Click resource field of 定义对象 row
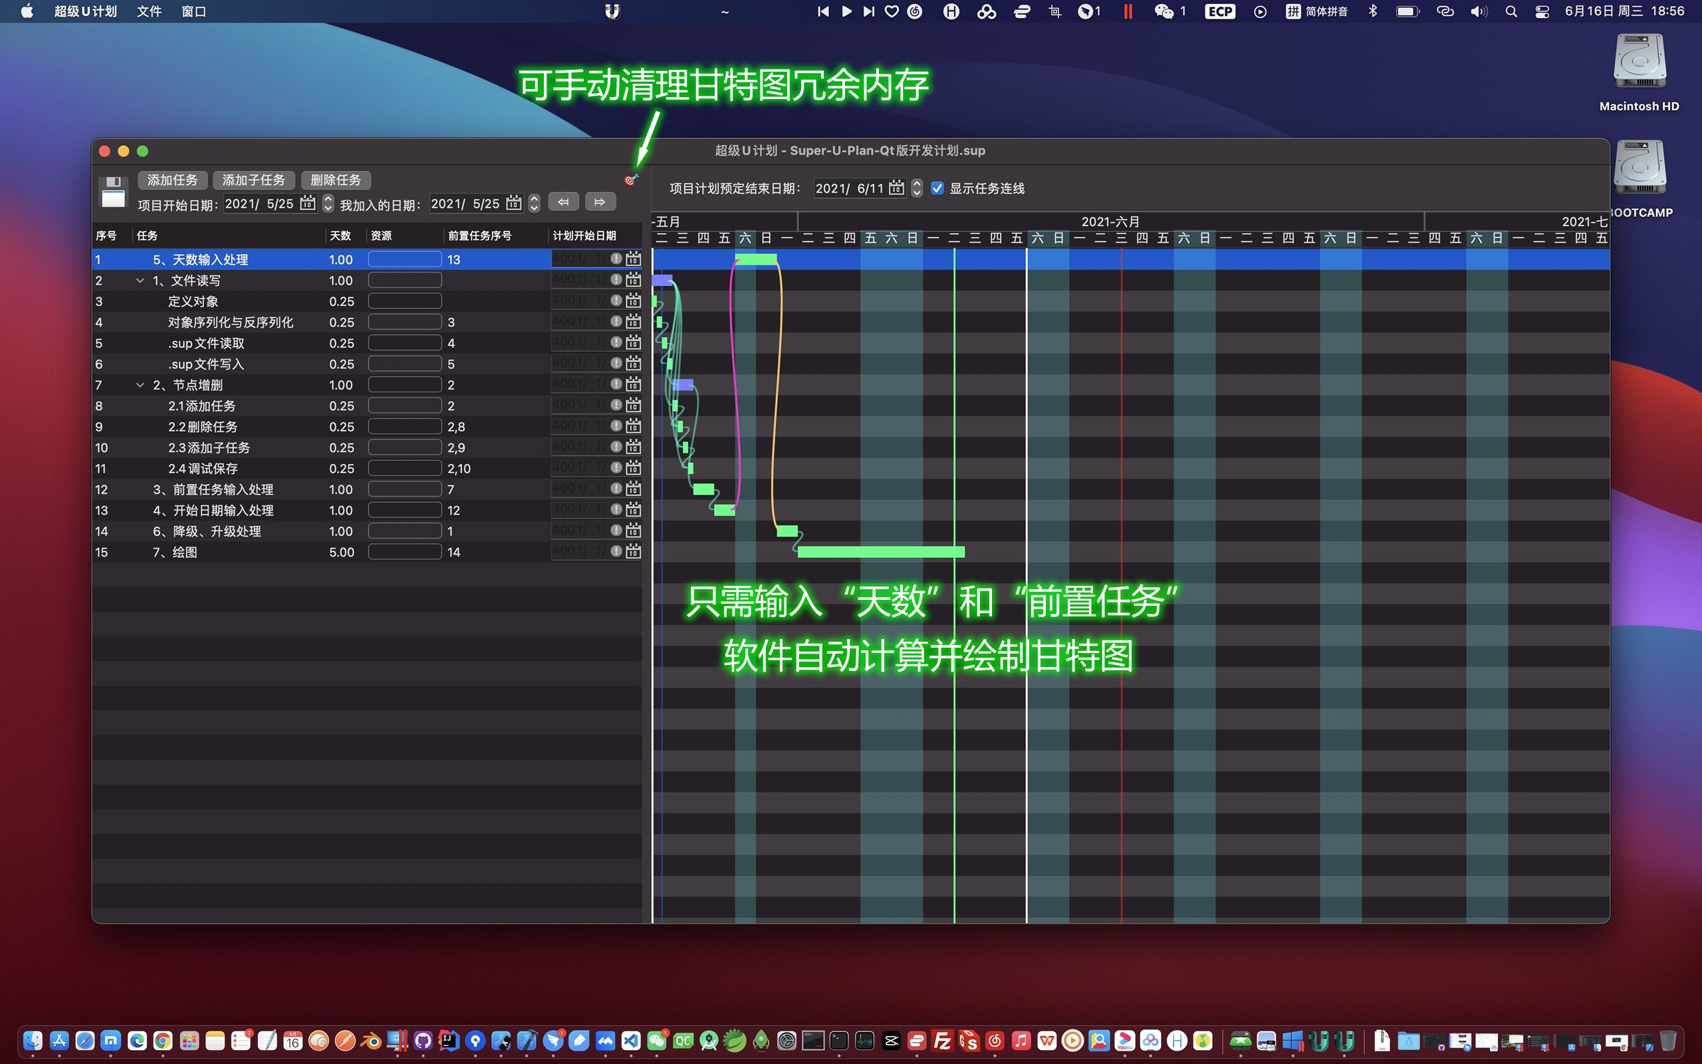 [x=404, y=301]
